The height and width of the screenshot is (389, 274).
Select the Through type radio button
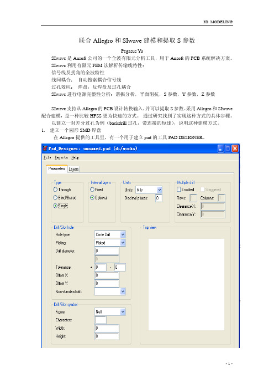pos(55,190)
